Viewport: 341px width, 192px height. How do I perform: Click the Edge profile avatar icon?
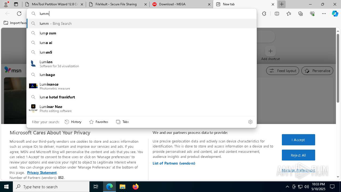pos(6,4)
